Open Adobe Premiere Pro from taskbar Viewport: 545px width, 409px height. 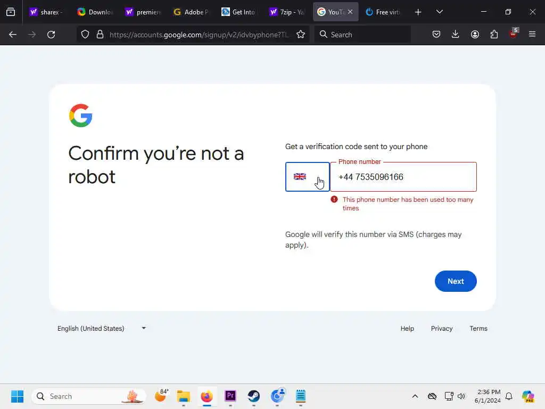230,396
